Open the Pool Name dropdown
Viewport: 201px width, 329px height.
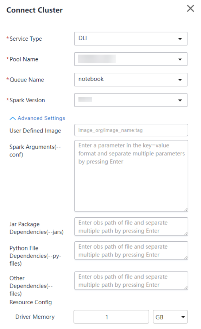131,59
